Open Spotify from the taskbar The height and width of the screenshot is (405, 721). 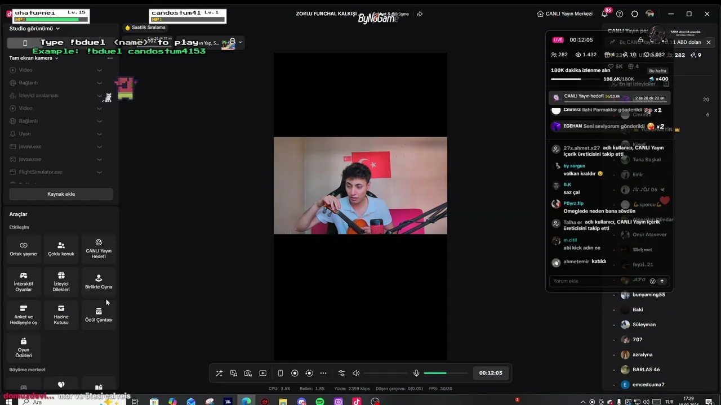tap(320, 402)
